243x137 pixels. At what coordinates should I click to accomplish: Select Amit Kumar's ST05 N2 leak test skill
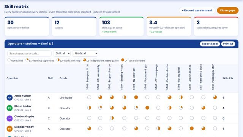pyautogui.click(x=136, y=97)
